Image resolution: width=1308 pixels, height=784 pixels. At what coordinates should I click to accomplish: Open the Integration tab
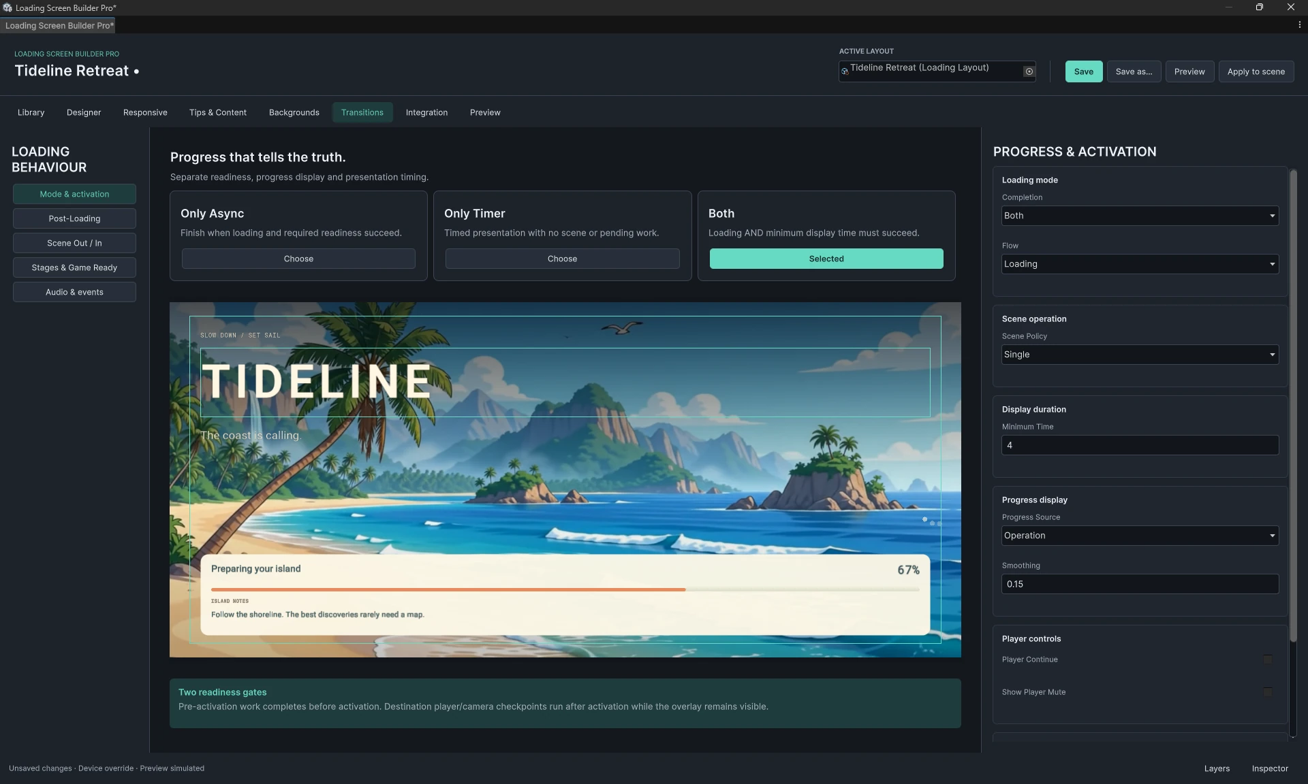426,112
